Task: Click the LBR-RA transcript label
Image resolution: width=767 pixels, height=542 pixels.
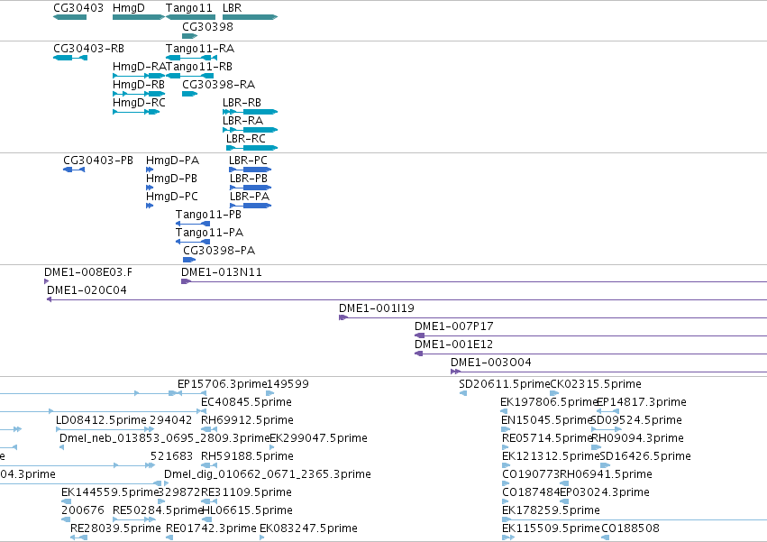Action: (242, 121)
